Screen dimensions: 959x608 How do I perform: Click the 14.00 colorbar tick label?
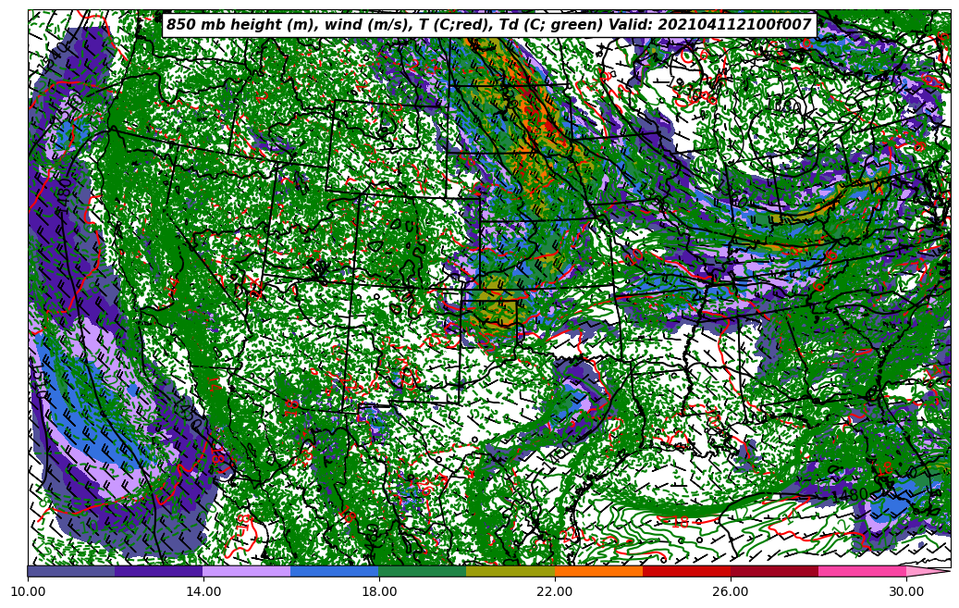coord(203,592)
